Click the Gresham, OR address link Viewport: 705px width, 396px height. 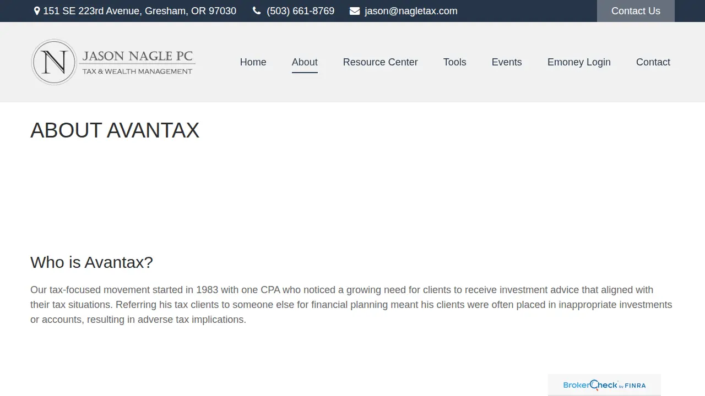pos(140,11)
